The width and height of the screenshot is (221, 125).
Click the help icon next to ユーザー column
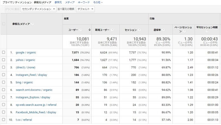click(x=81, y=30)
